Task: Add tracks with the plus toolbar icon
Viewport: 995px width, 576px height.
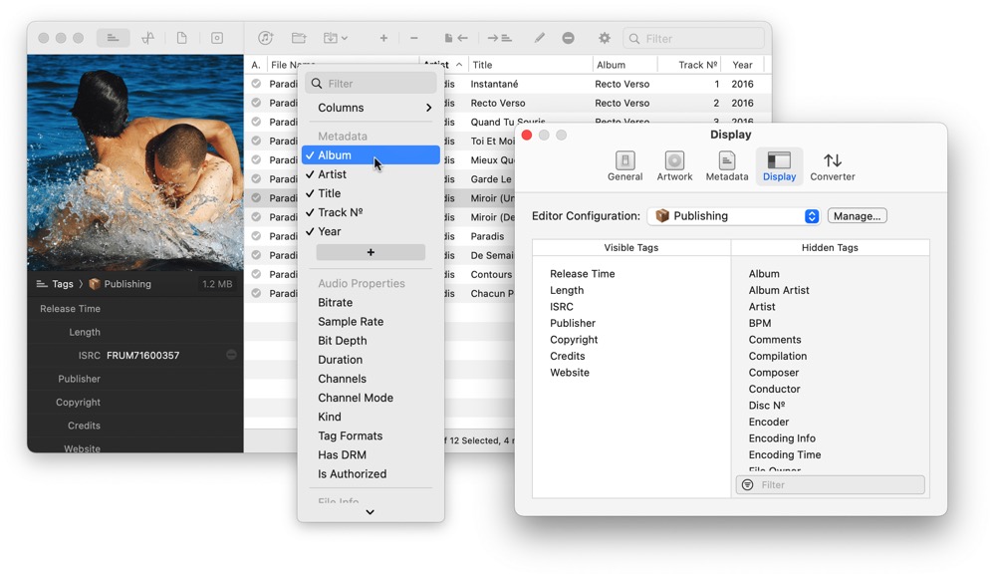Action: pyautogui.click(x=384, y=38)
